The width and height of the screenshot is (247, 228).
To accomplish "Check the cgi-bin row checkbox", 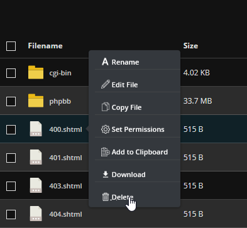I will (11, 73).
